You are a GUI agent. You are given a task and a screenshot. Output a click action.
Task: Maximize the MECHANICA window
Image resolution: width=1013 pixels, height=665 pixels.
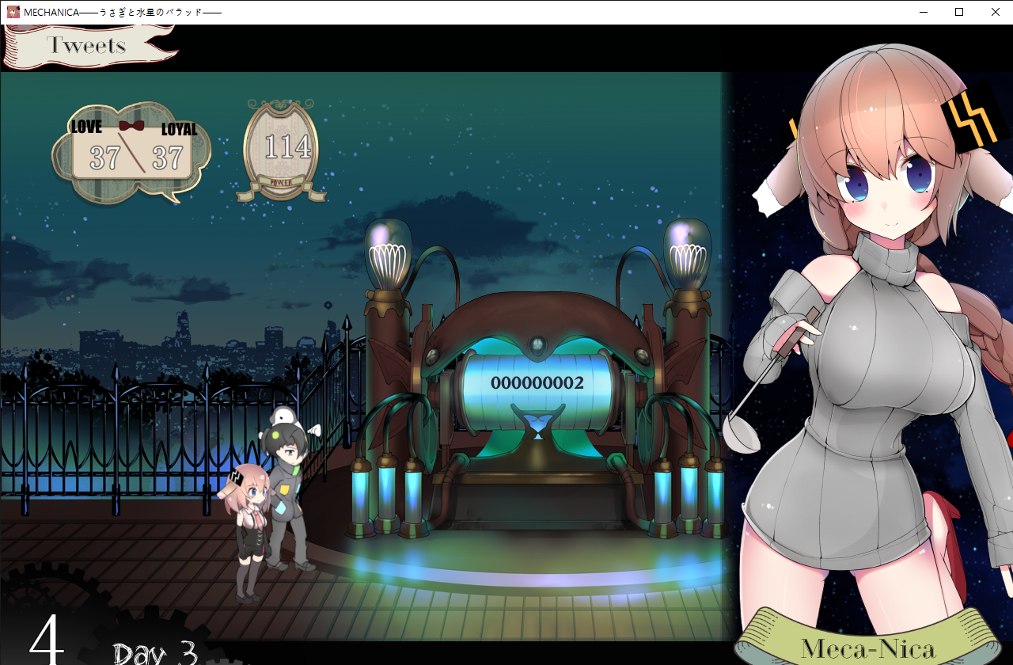pyautogui.click(x=959, y=12)
